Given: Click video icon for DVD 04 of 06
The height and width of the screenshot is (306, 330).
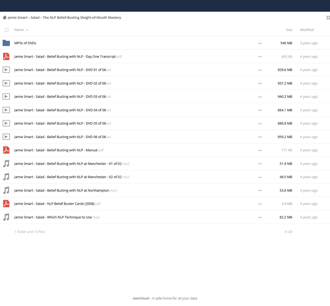Looking at the screenshot, I should pyautogui.click(x=6, y=110).
